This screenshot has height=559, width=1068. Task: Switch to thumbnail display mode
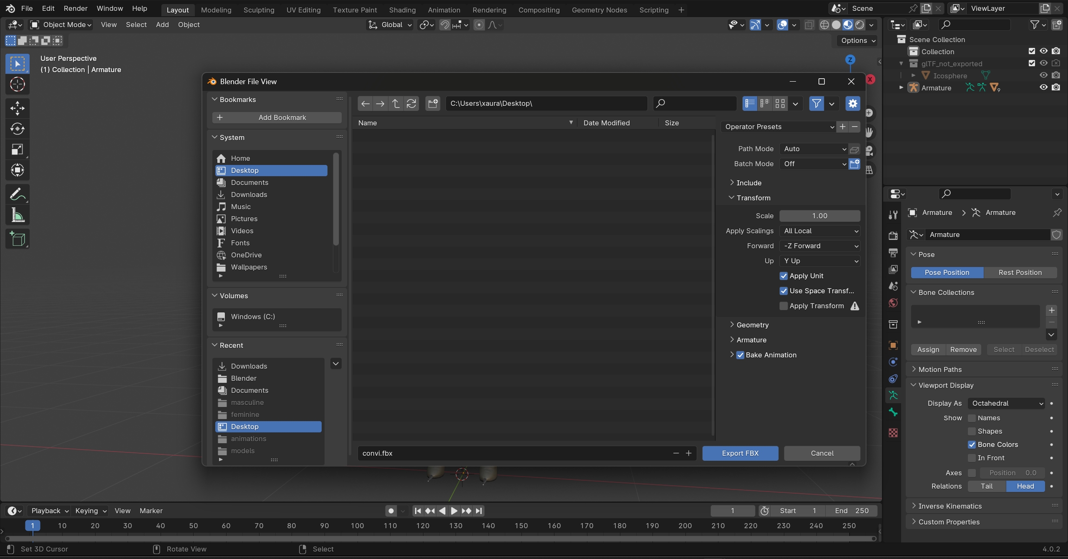click(780, 103)
